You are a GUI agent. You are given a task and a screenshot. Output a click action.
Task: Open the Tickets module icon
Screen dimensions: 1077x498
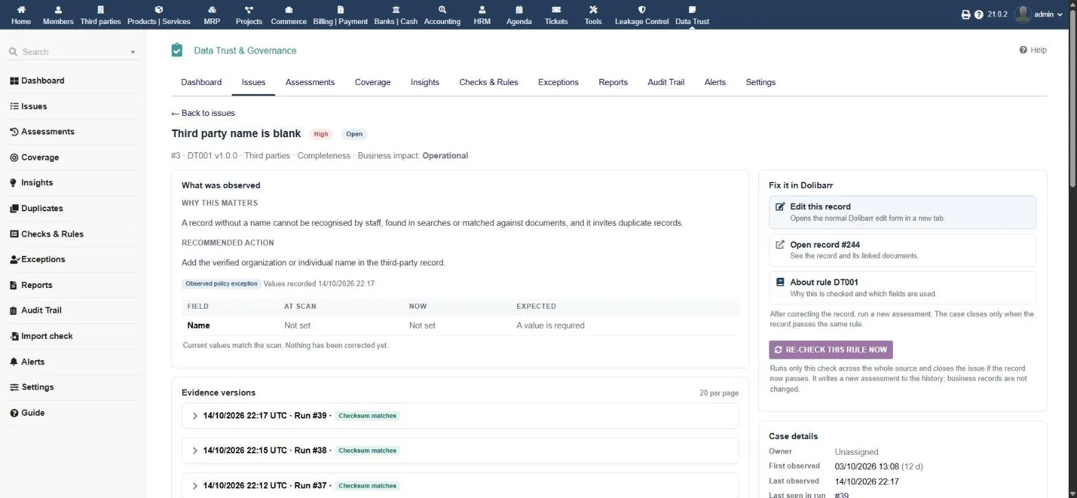pyautogui.click(x=556, y=10)
